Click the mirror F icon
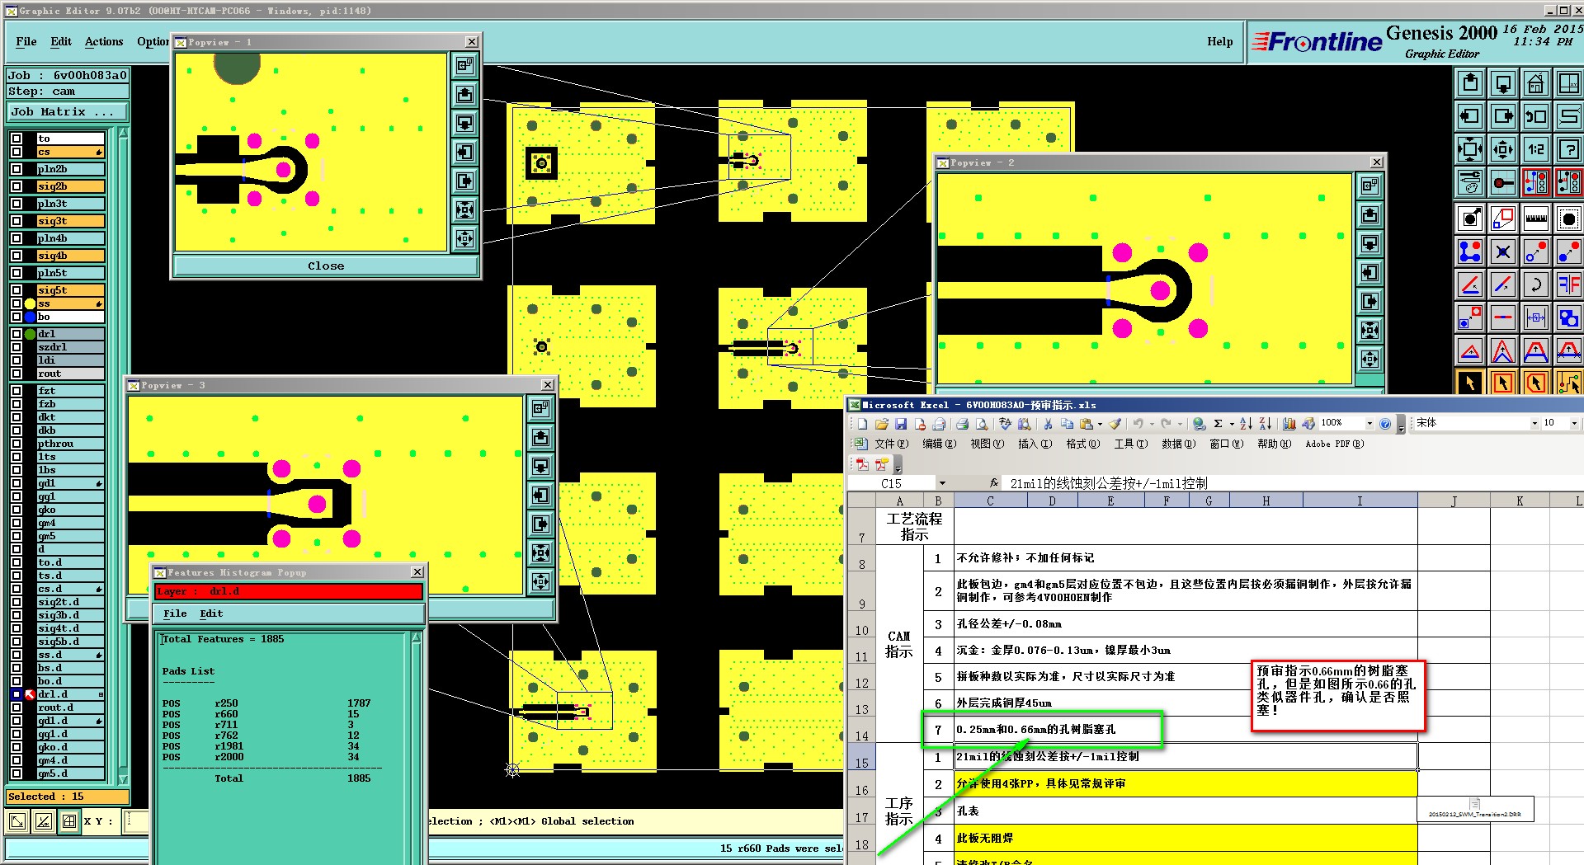The height and width of the screenshot is (865, 1584). point(1568,284)
